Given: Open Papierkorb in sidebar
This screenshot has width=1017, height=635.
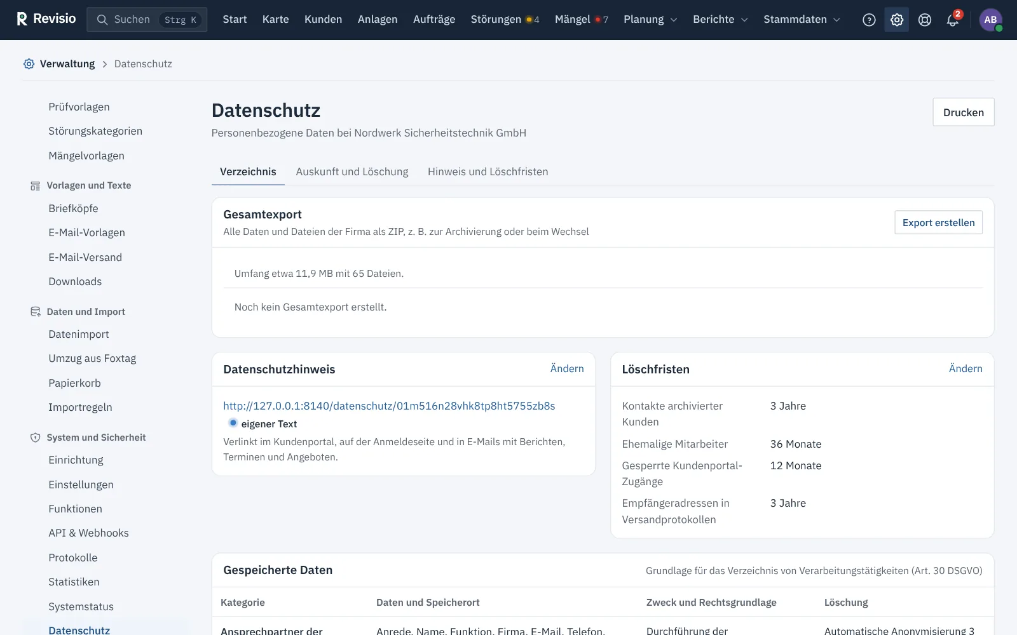Looking at the screenshot, I should 74,383.
